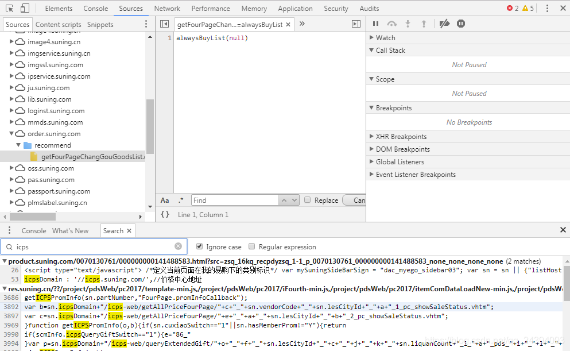Toggle pause on exceptions icon
The height and width of the screenshot is (351, 570).
460,24
